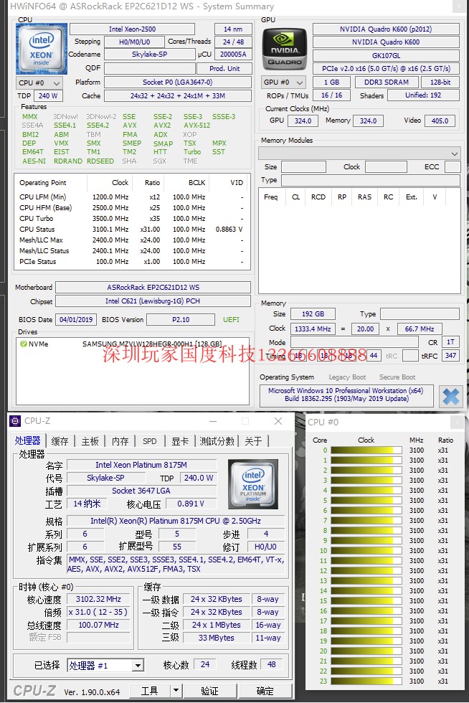Viewport: 469px width, 703px height.
Task: Click the PCIe Status row
Action: click(x=131, y=261)
